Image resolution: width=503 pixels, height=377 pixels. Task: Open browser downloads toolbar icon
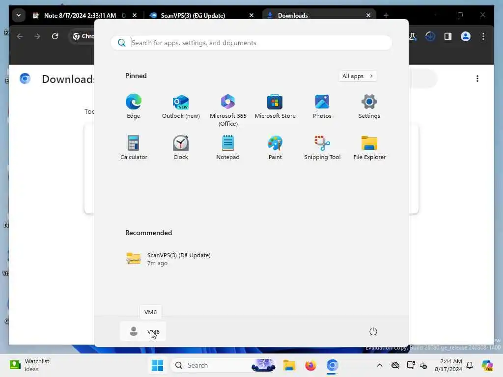point(430,36)
